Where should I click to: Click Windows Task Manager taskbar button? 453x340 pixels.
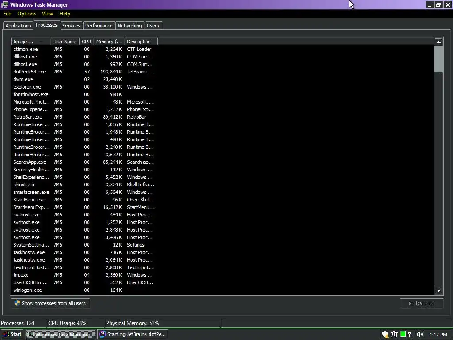(60, 335)
